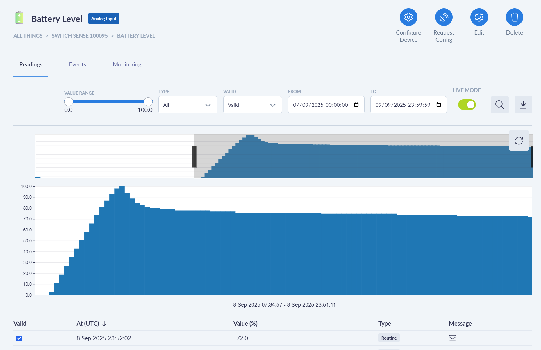Download readings using the download icon
The height and width of the screenshot is (350, 541).
(523, 105)
